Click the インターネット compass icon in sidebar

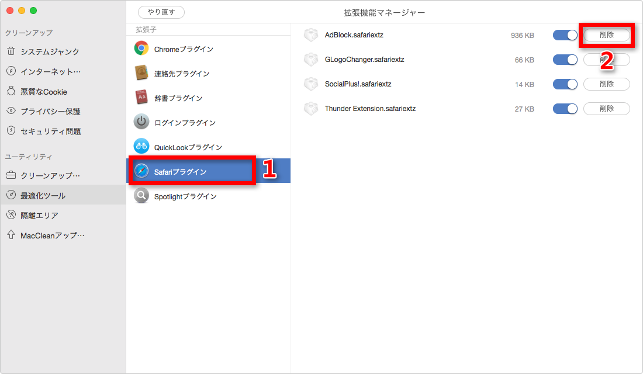[x=11, y=71]
